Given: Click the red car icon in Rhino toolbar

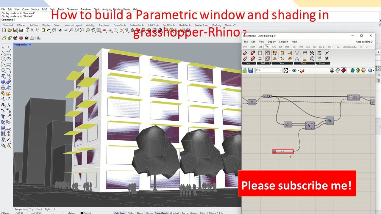Looking at the screenshot, I should point(104,30).
